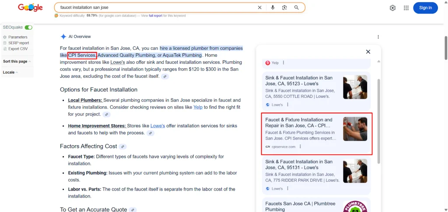Open more options for cpiservice.com result
The width and height of the screenshot is (448, 212).
click(300, 147)
